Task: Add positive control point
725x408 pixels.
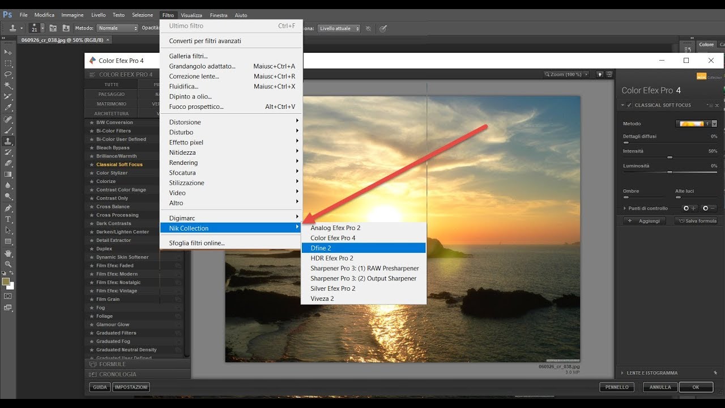Action: coord(689,209)
